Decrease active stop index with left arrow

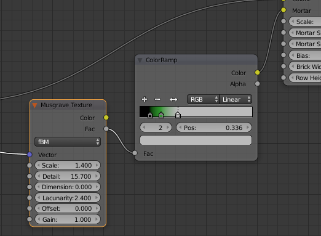[x=144, y=128]
